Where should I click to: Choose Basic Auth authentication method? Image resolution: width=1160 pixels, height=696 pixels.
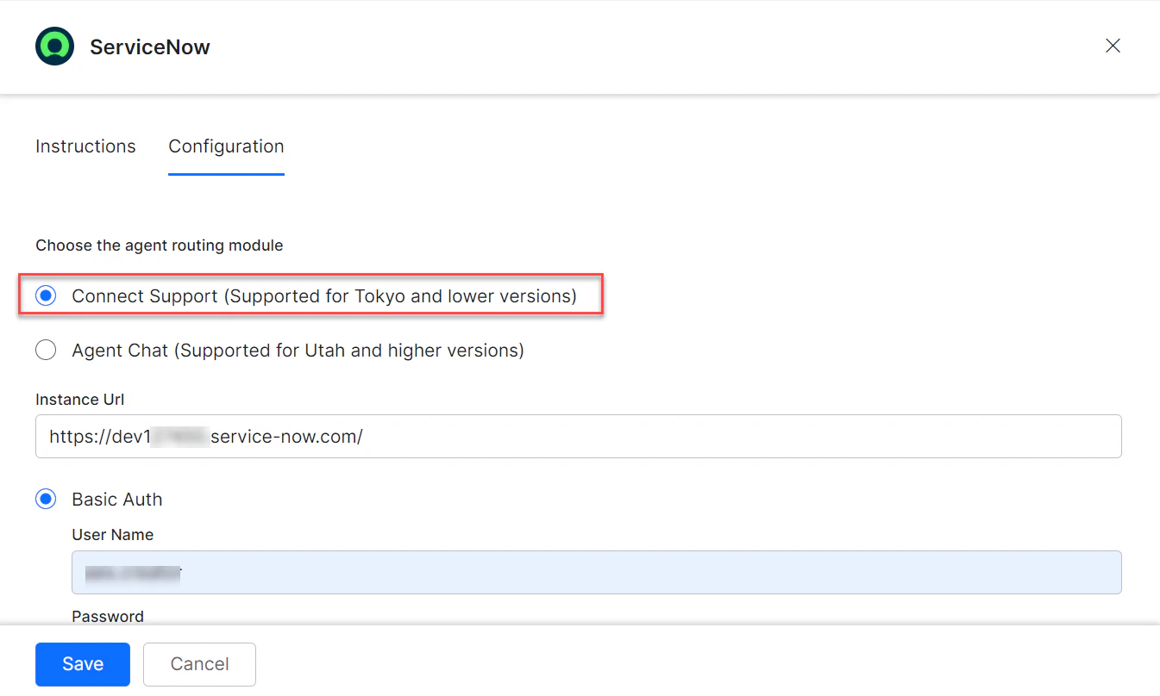pyautogui.click(x=45, y=499)
